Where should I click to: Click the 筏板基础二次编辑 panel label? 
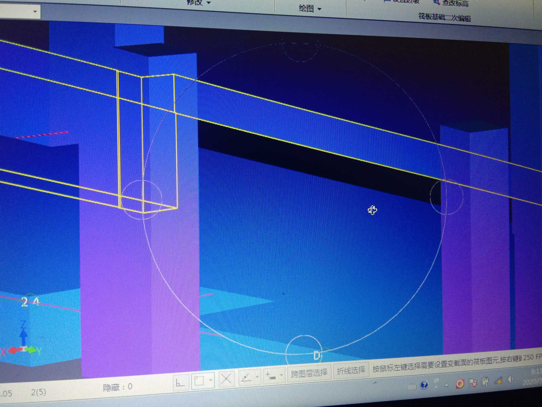(445, 17)
